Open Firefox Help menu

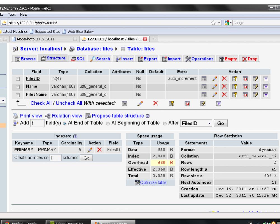24,15
